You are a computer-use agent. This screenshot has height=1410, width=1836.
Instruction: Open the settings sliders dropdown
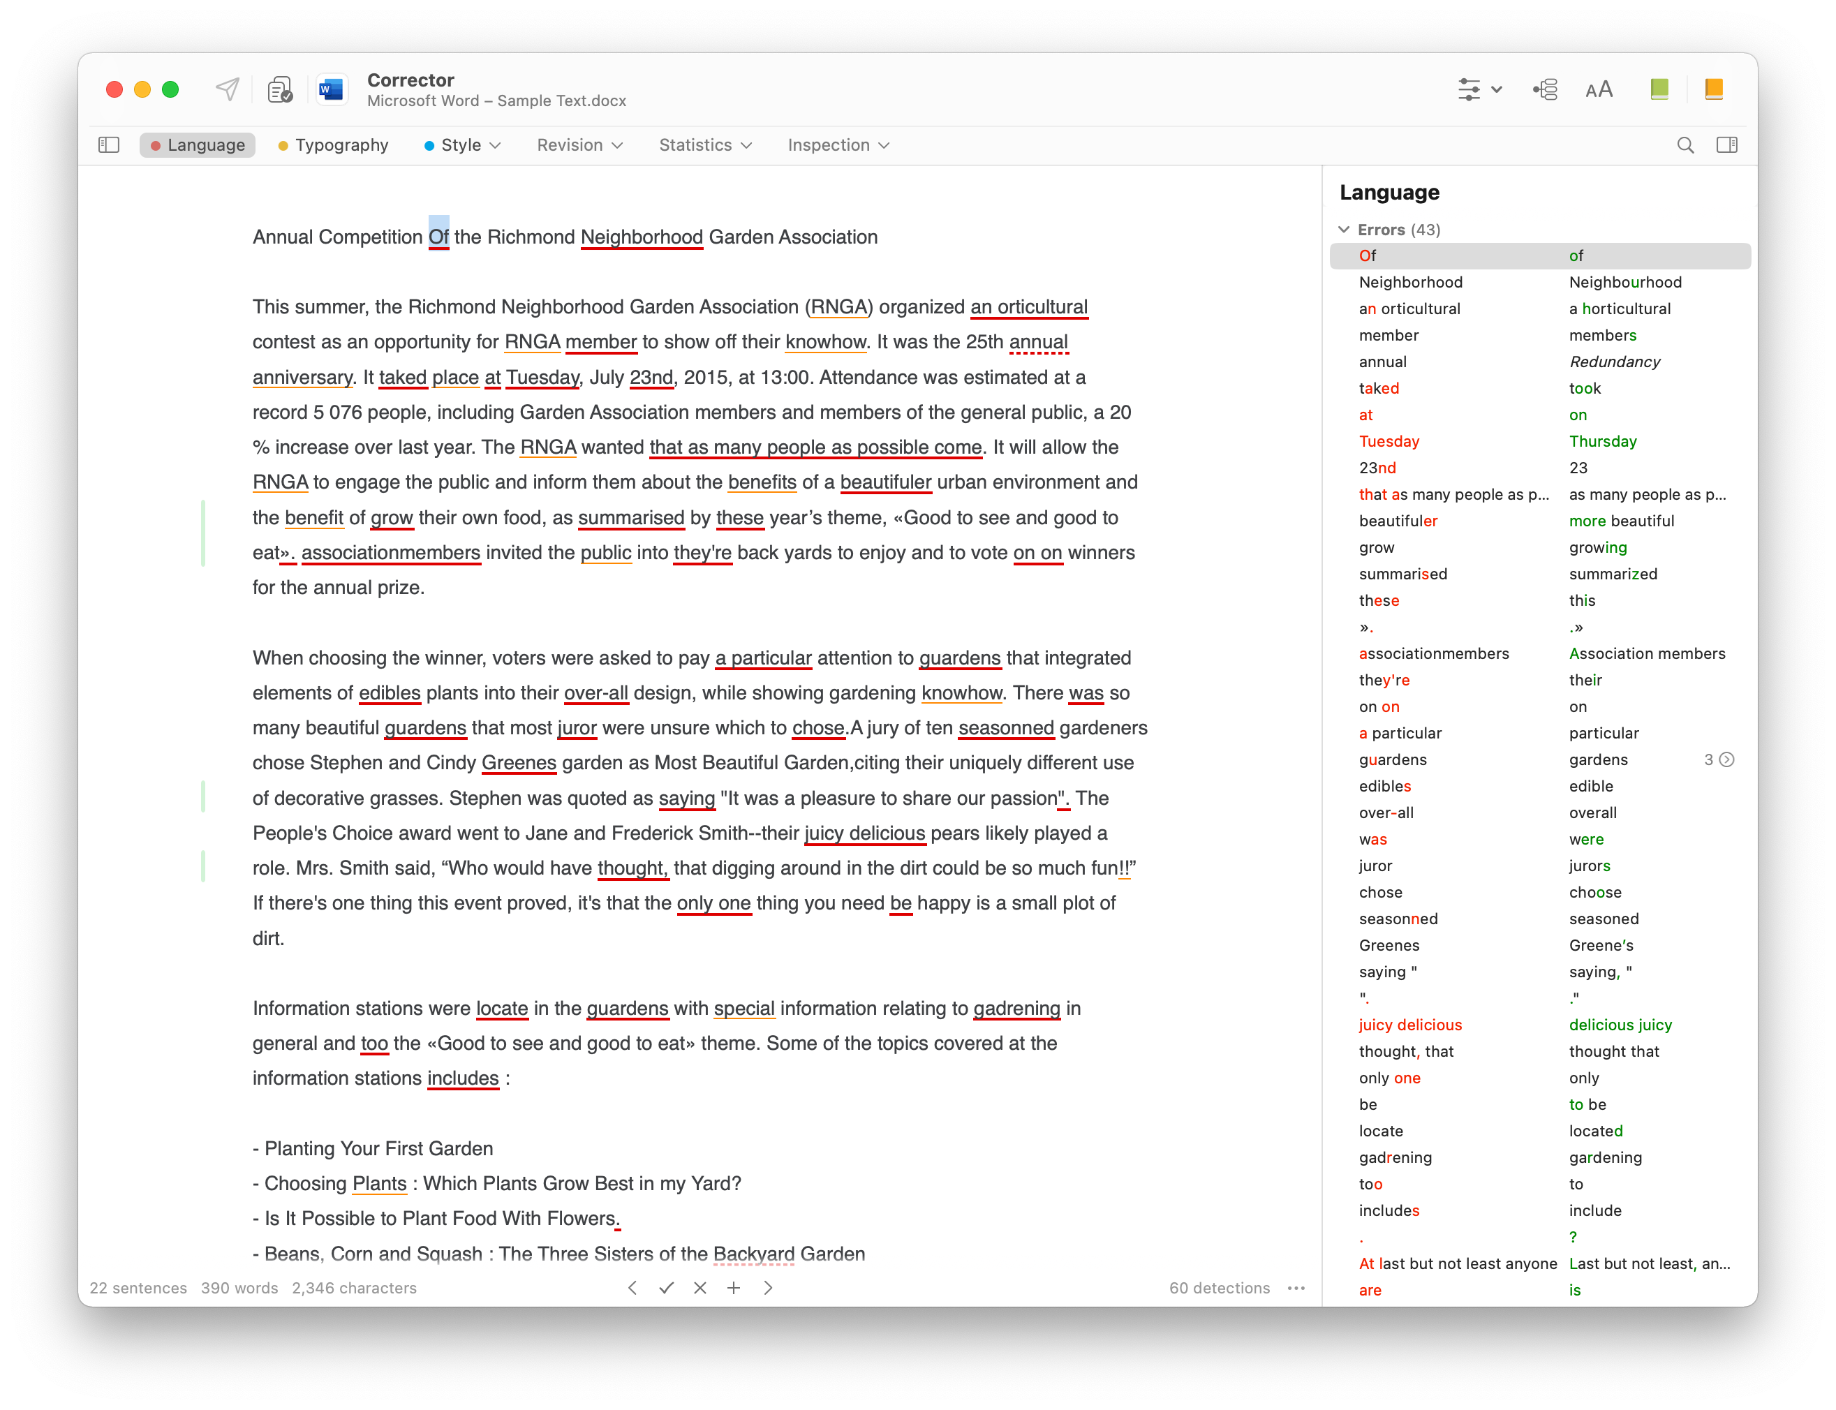click(x=1479, y=89)
